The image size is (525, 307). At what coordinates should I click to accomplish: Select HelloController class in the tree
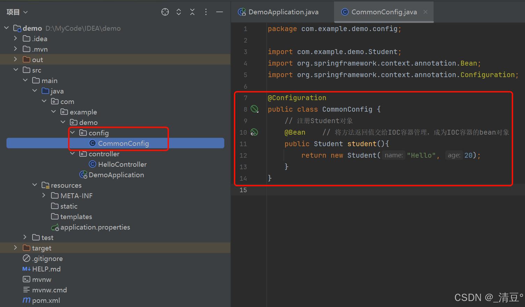click(x=122, y=164)
